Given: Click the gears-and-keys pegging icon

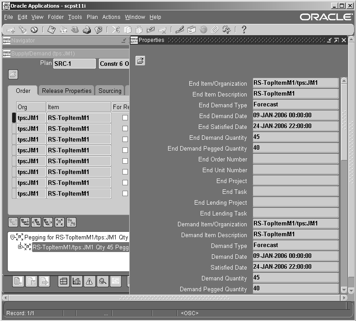Looking at the screenshot, I should tap(71, 222).
